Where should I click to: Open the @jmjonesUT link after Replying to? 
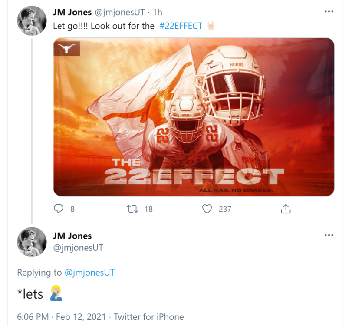click(x=89, y=273)
